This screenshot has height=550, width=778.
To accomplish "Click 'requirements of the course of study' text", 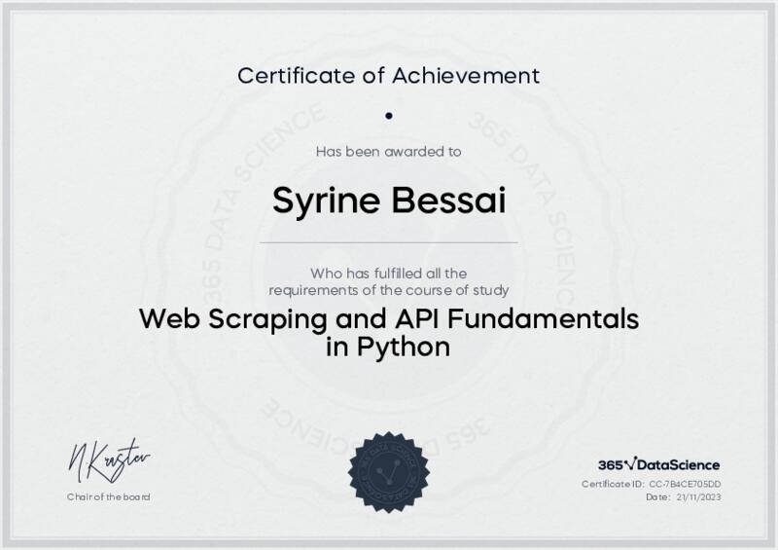I will pyautogui.click(x=389, y=290).
